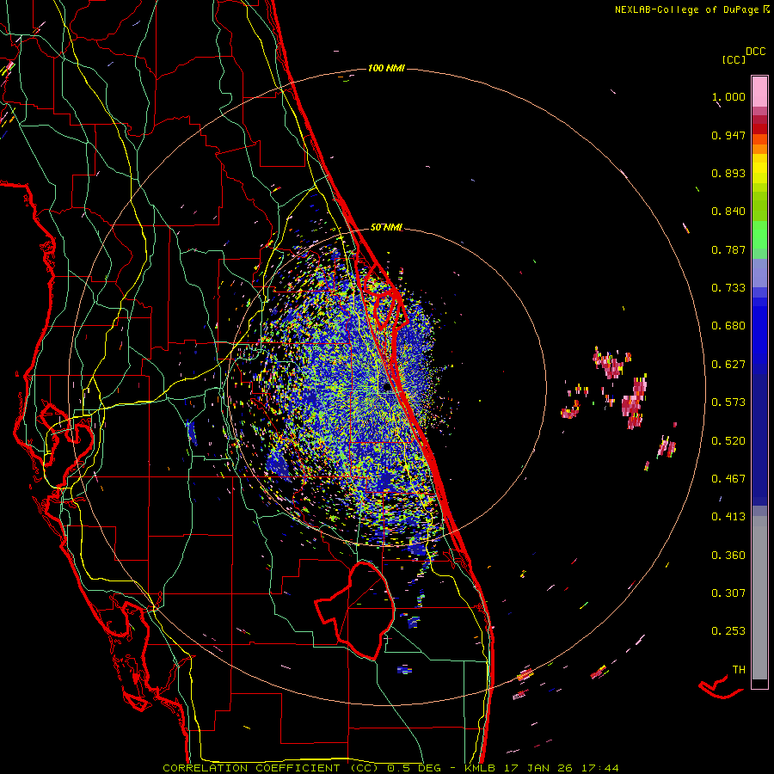Screen dimensions: 774x774
Task: Click the 0.947 color scale value
Action: coord(728,135)
